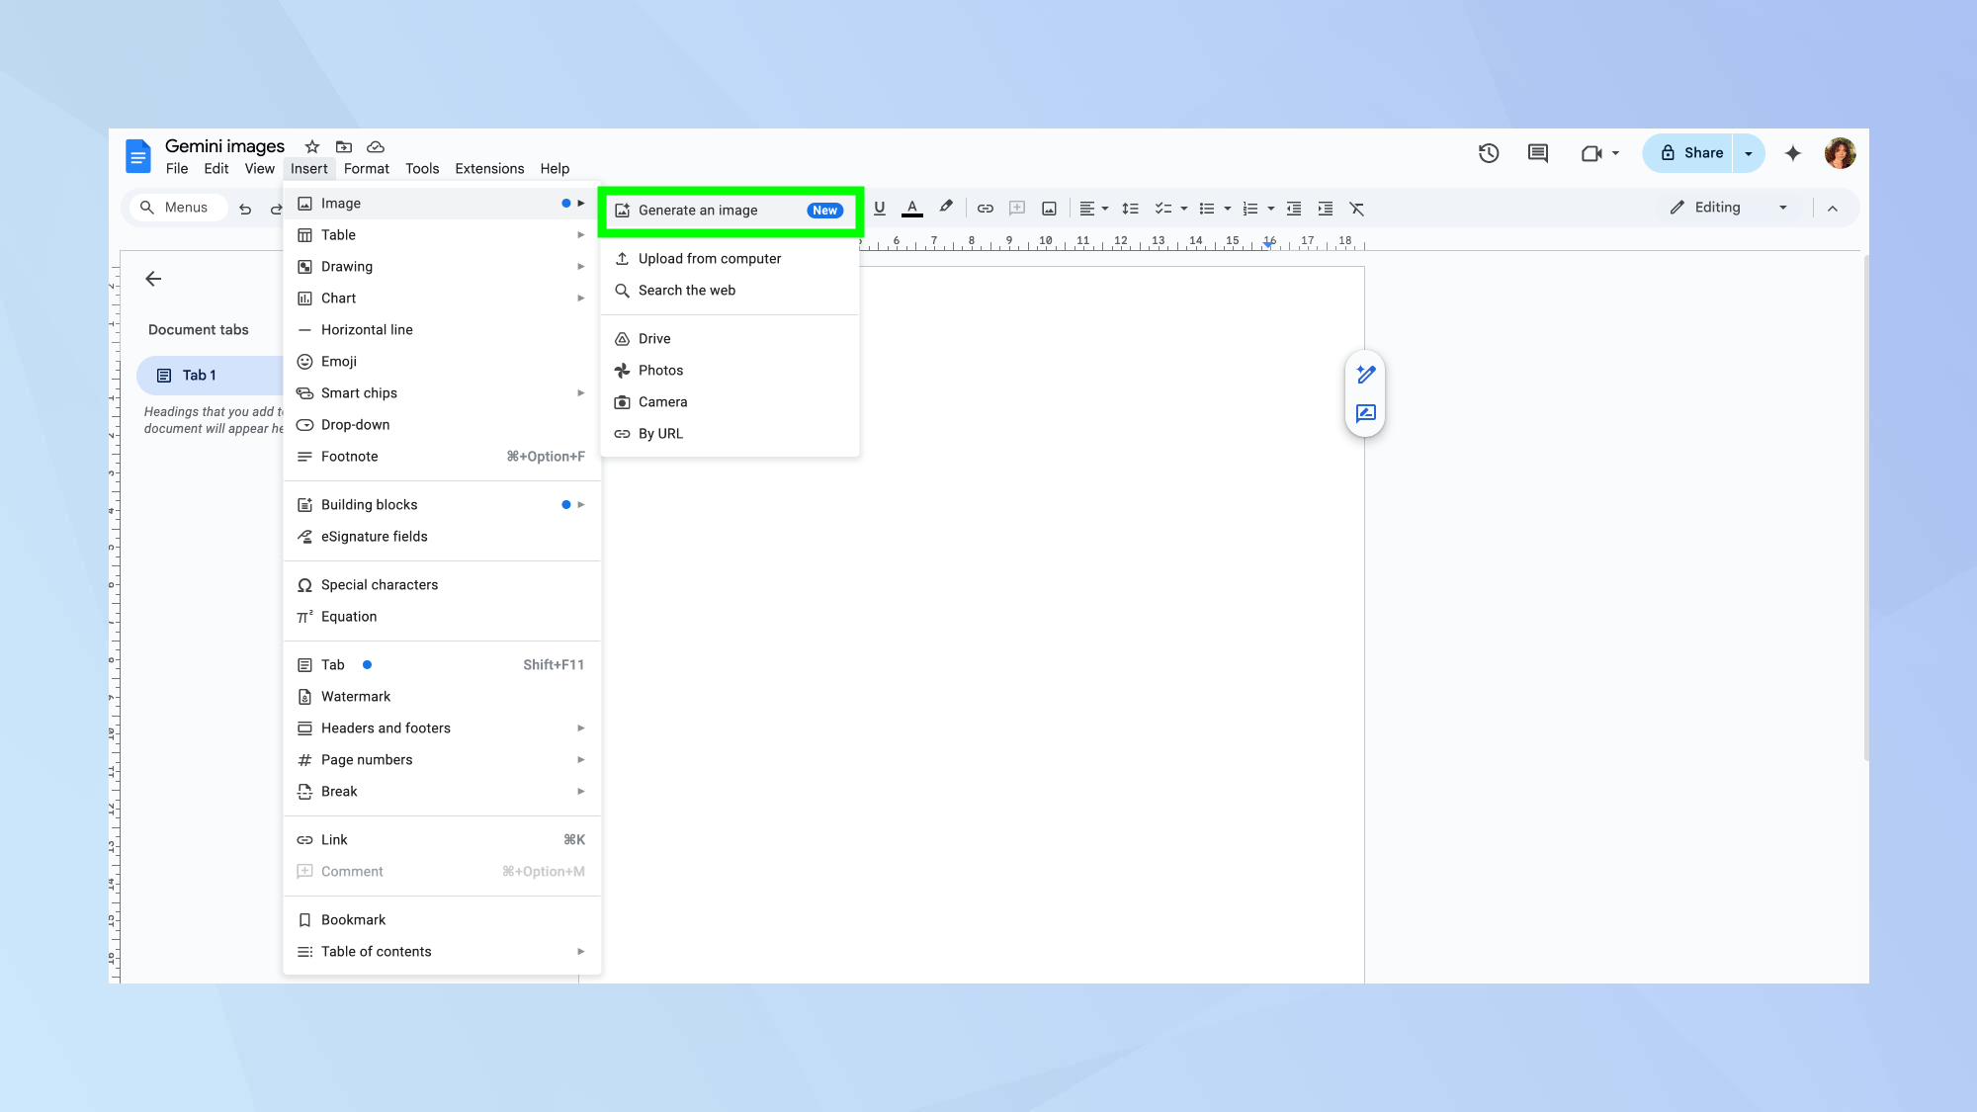Click the Gemini sparkle icon
This screenshot has height=1112, width=1977.
pos(1792,153)
